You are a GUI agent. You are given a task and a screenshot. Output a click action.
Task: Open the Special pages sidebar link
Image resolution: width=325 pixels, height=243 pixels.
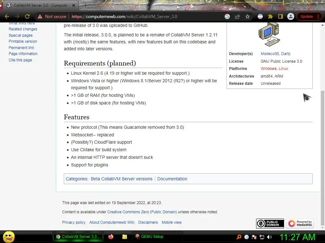21,35
